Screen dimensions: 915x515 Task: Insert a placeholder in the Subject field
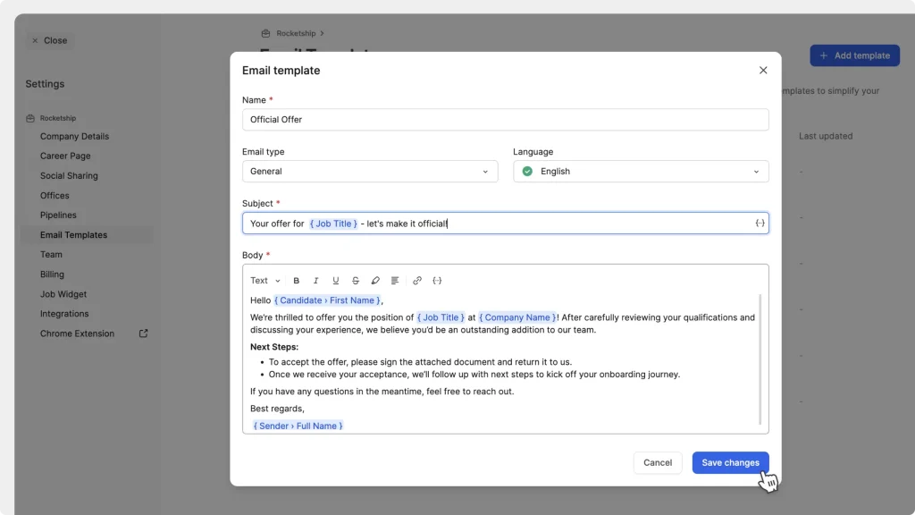click(x=759, y=223)
